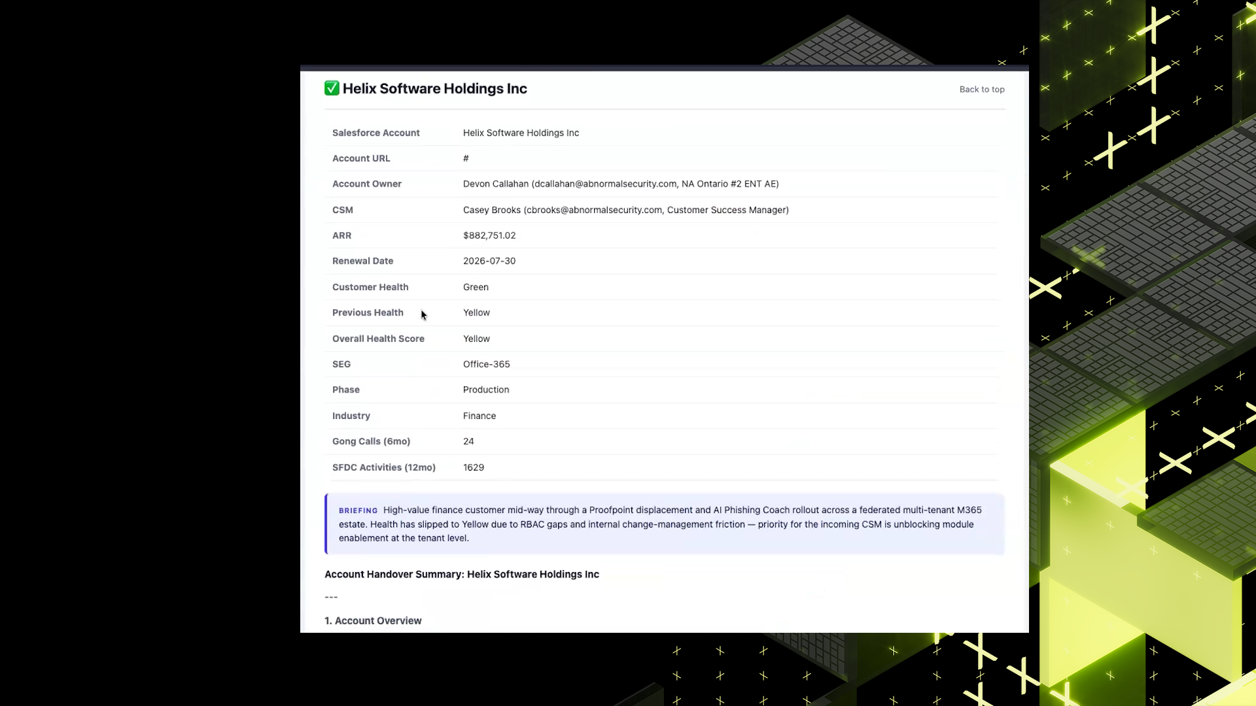
Task: Click the Phase value Production
Action: point(486,390)
